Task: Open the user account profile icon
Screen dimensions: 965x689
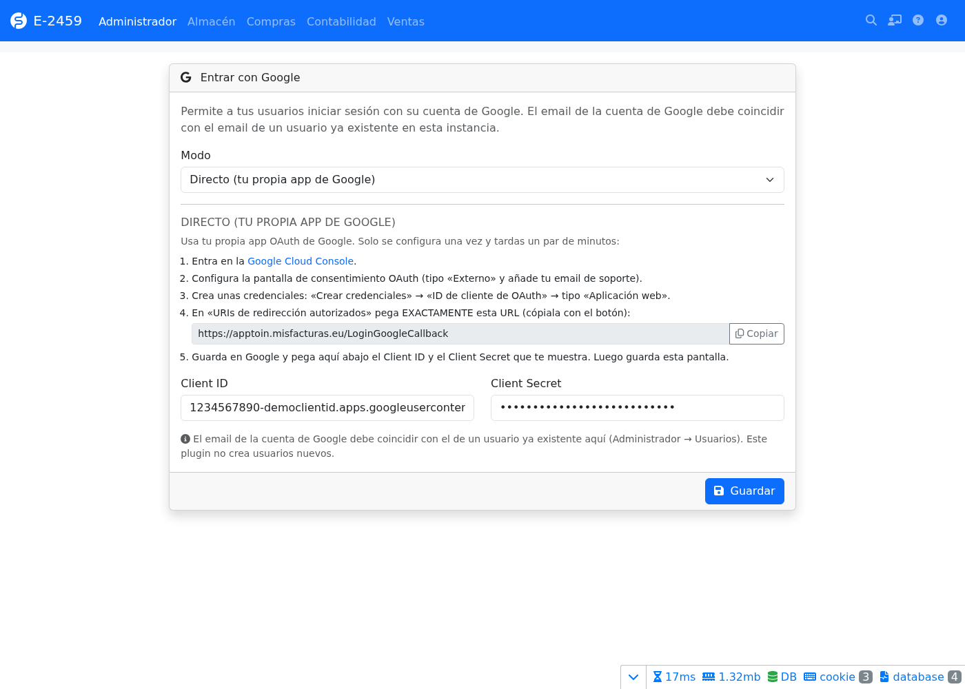Action: pos(942,21)
